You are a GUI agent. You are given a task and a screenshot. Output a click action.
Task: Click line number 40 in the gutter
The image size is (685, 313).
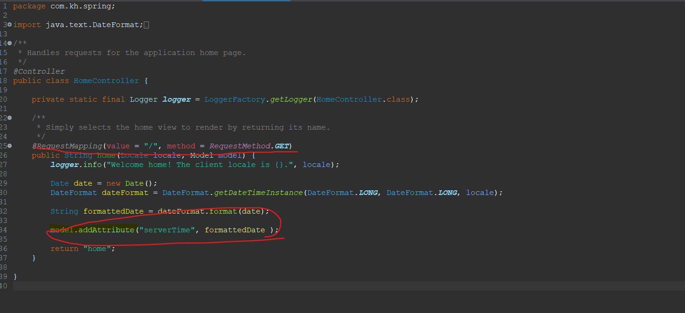click(4, 286)
